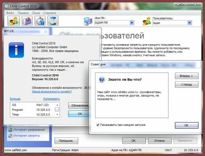The image size is (205, 156).
Task: Click Адам на ПК: АДАМ-ПК status entry
Action: pyautogui.click(x=126, y=150)
